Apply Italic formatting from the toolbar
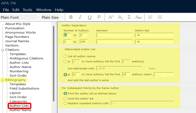Viewport: 196px width, 113px height. (80, 17)
